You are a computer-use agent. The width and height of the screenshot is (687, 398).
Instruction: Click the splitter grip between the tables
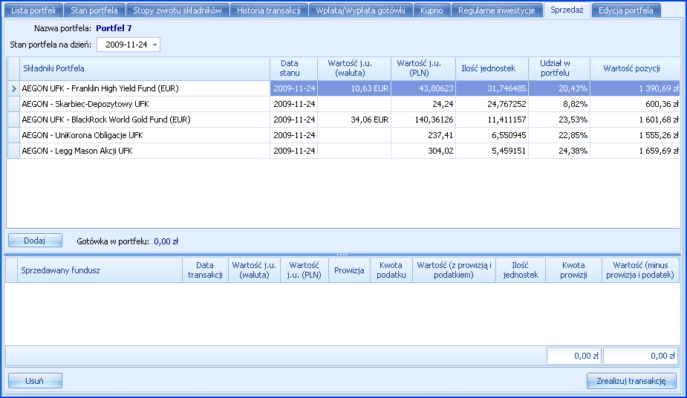(342, 255)
